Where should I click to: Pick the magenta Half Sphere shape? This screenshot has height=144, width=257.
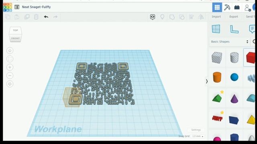(217, 139)
